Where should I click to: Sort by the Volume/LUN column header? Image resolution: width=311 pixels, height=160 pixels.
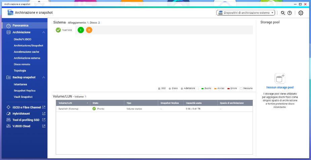[73, 103]
